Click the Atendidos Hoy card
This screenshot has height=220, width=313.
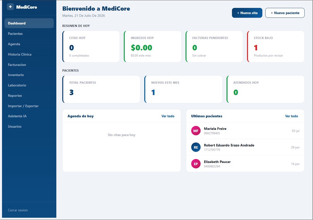click(266, 89)
